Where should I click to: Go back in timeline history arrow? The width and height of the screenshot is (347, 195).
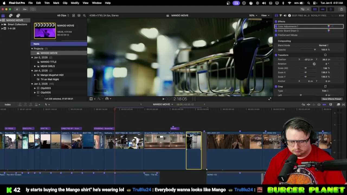click(x=141, y=105)
